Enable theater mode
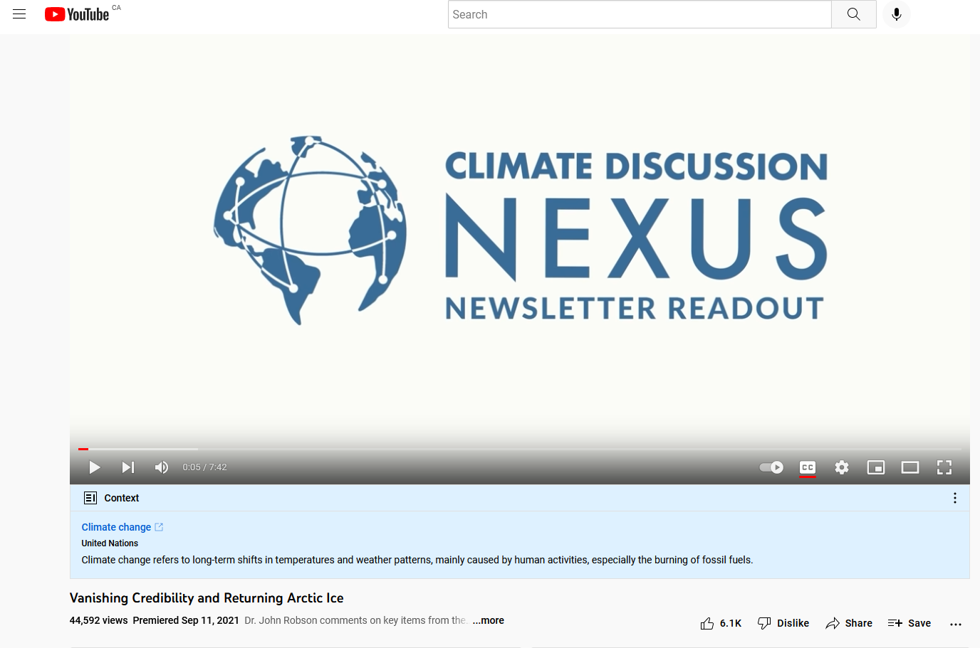Screen dimensions: 980x648 click(x=910, y=467)
